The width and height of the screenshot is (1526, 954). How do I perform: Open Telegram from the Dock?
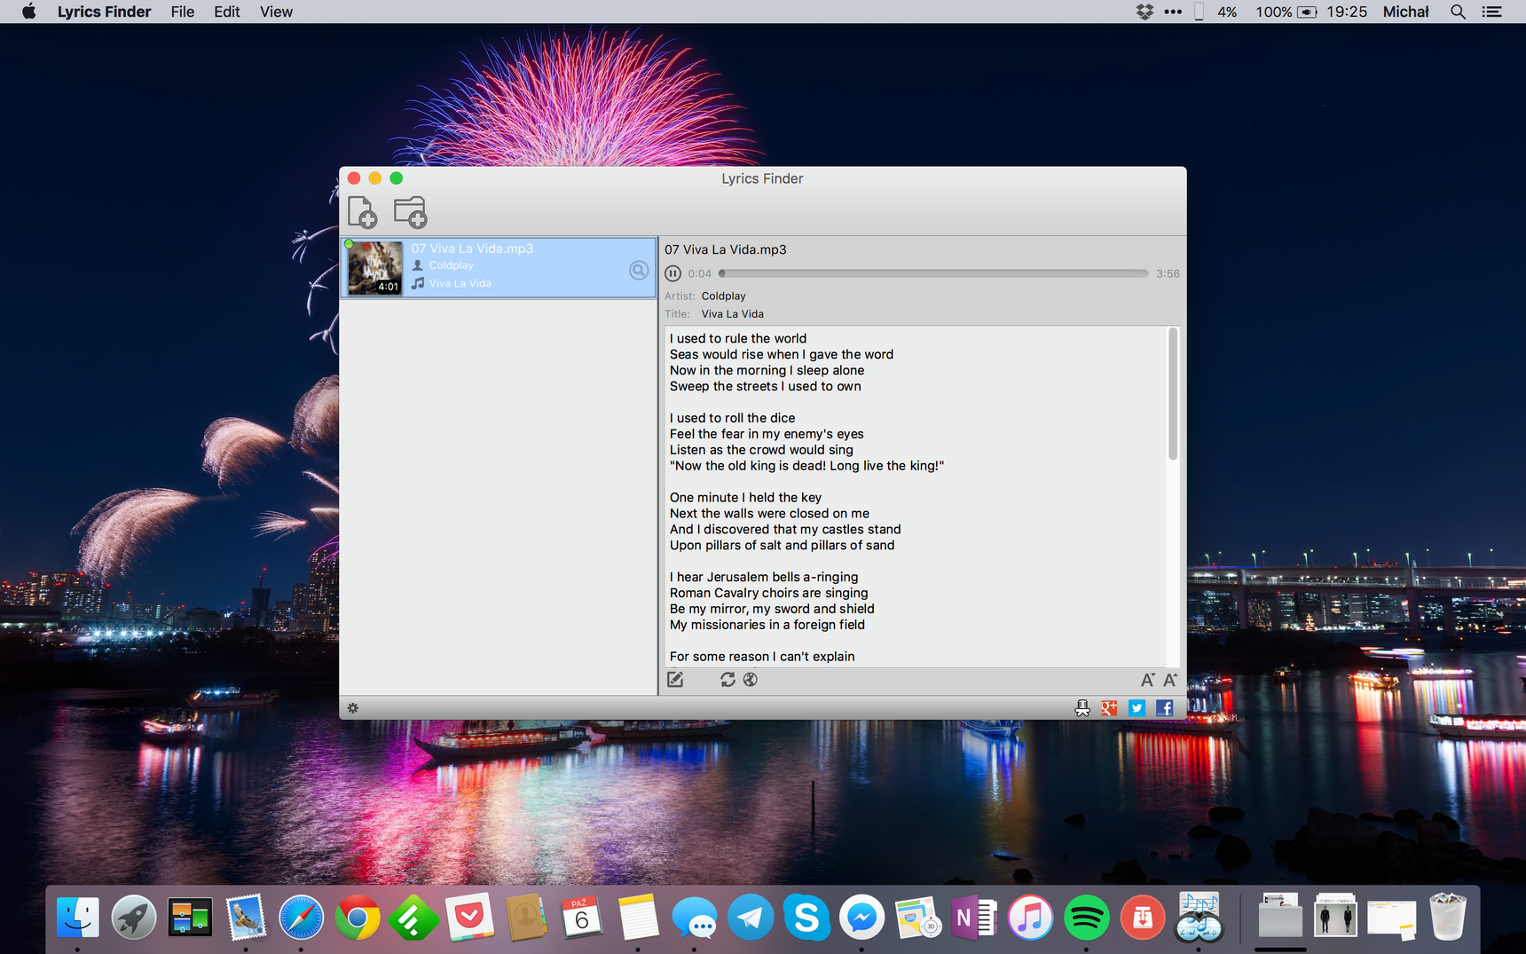tap(750, 918)
